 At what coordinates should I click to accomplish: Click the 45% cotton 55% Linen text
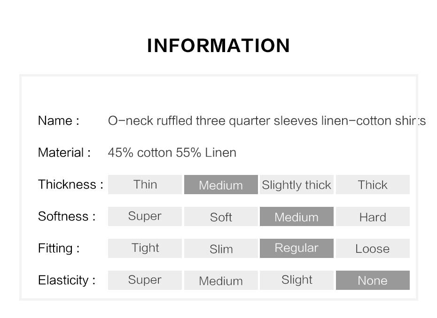tap(172, 152)
